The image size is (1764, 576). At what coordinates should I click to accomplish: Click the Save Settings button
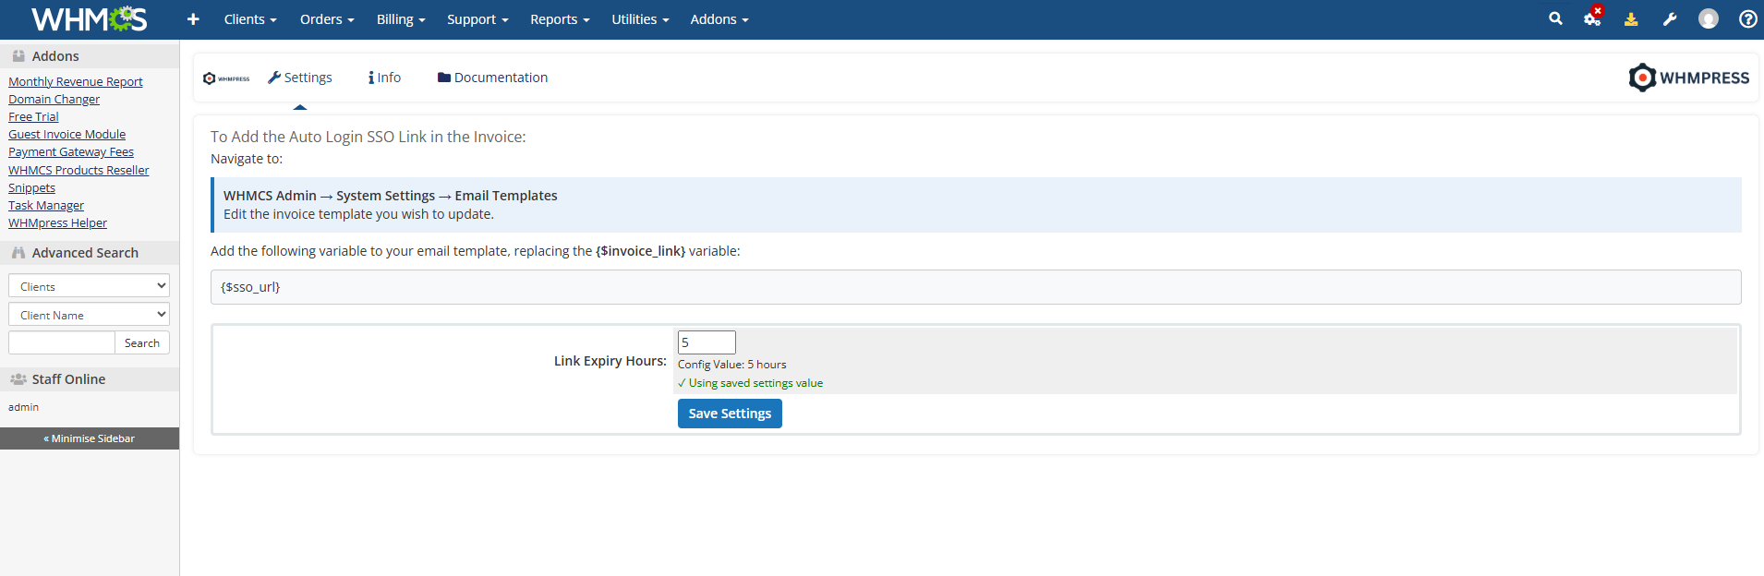pos(729,414)
